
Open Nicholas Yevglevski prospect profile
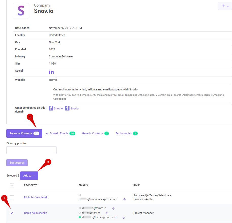coord(36,197)
